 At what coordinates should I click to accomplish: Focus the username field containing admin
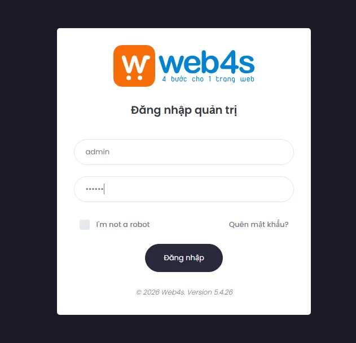click(x=184, y=152)
